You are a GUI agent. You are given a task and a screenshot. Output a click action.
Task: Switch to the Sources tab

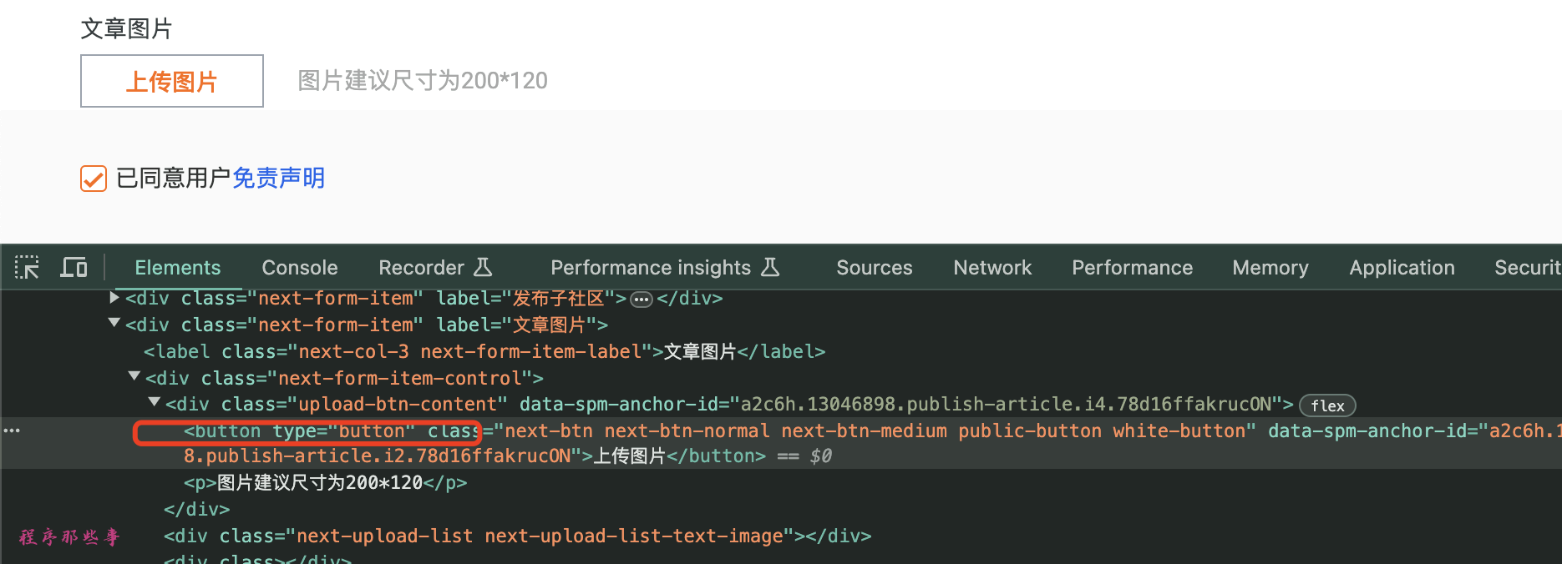pos(874,268)
